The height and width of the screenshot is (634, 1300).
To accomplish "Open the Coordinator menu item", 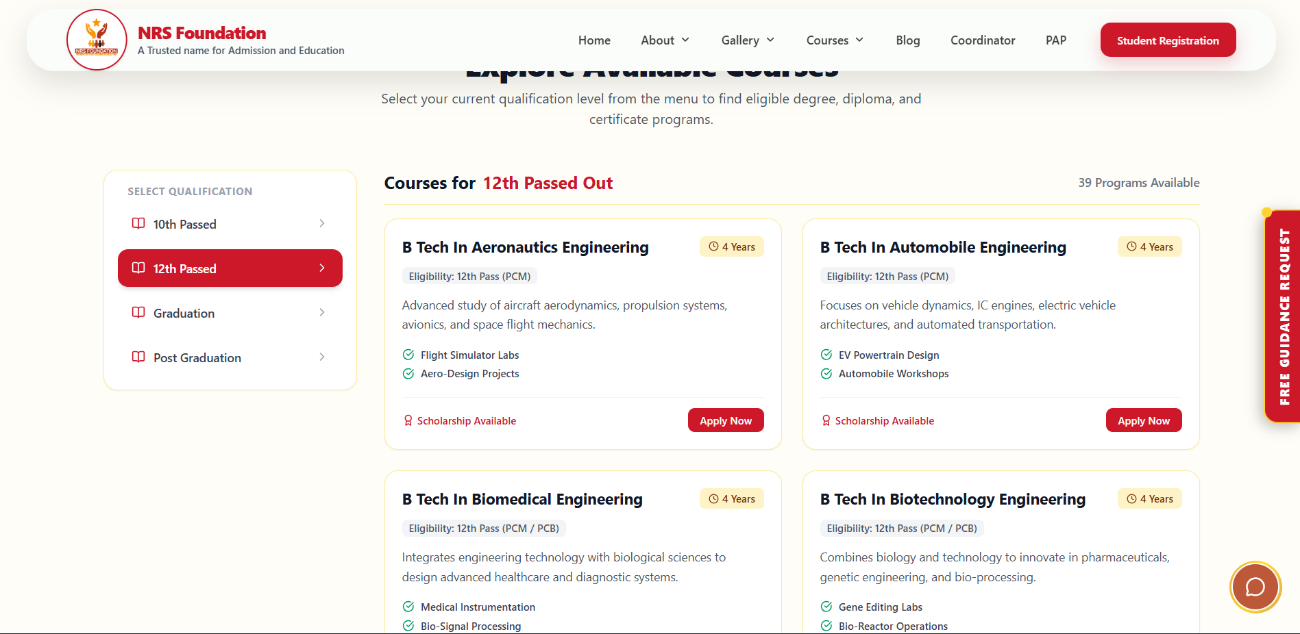I will click(x=983, y=40).
